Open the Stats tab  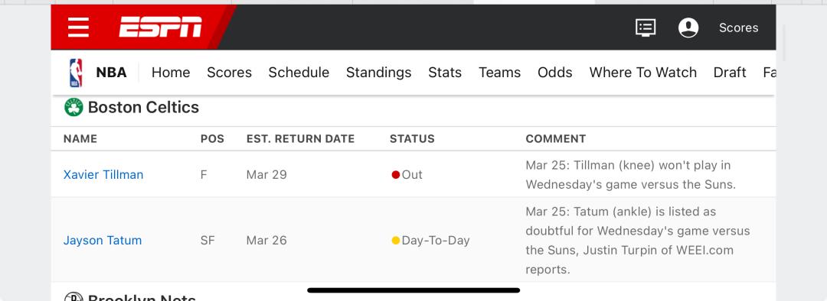pos(445,73)
